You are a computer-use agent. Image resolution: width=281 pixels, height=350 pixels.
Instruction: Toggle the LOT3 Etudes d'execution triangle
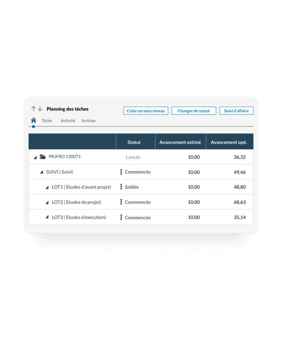tap(47, 217)
